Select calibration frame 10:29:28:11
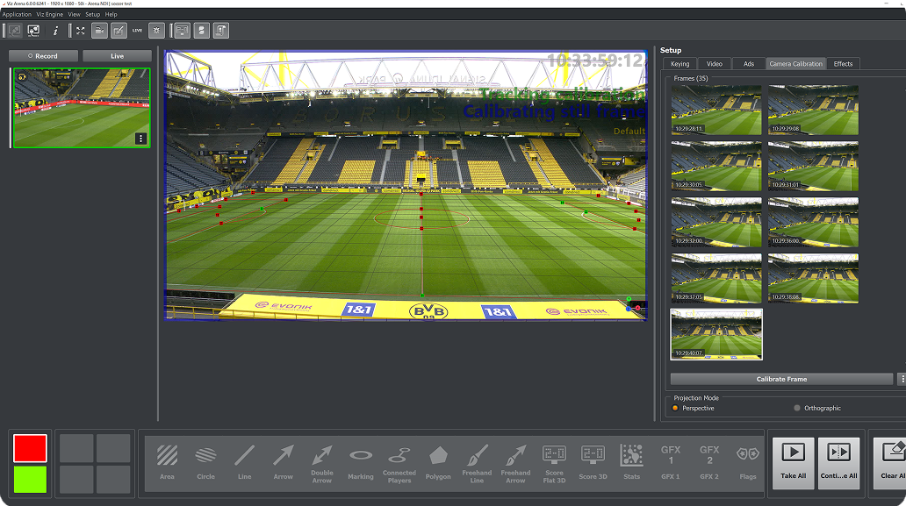This screenshot has height=506, width=906. coord(716,110)
